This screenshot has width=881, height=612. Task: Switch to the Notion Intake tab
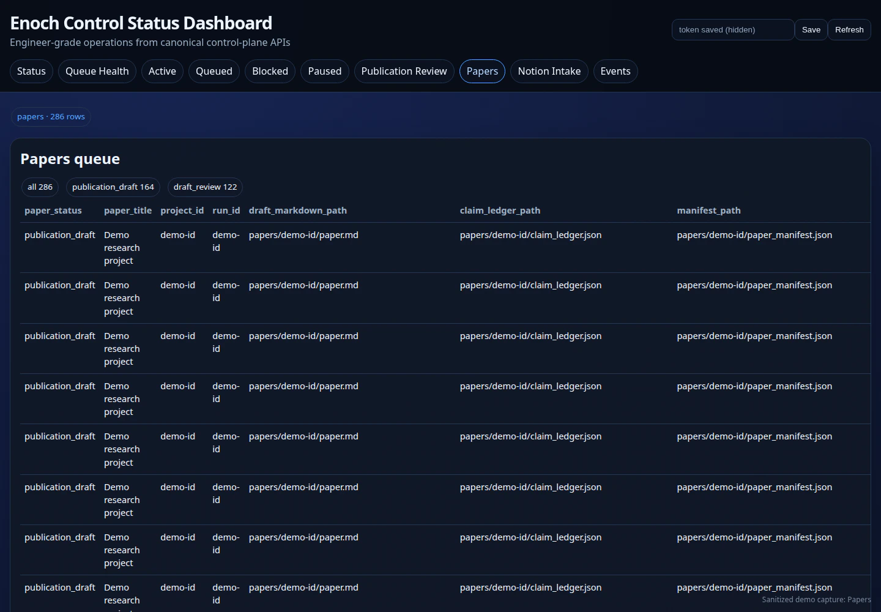point(549,71)
